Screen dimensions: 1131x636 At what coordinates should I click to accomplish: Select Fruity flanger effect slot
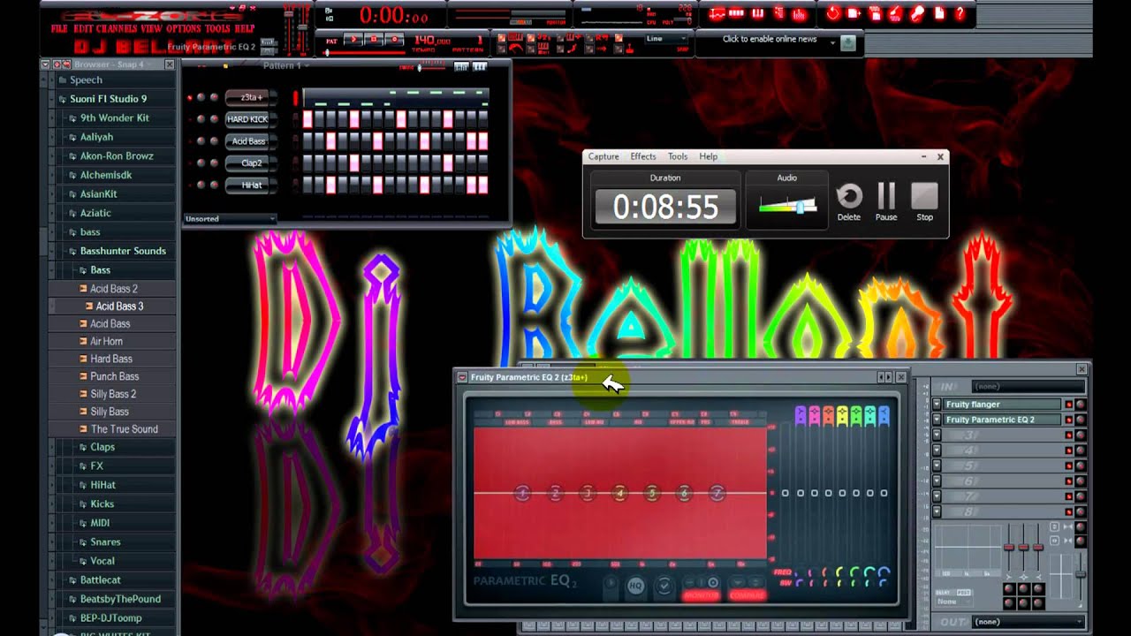click(x=1002, y=405)
